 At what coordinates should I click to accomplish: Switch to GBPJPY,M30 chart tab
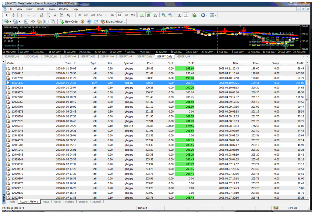point(88,57)
